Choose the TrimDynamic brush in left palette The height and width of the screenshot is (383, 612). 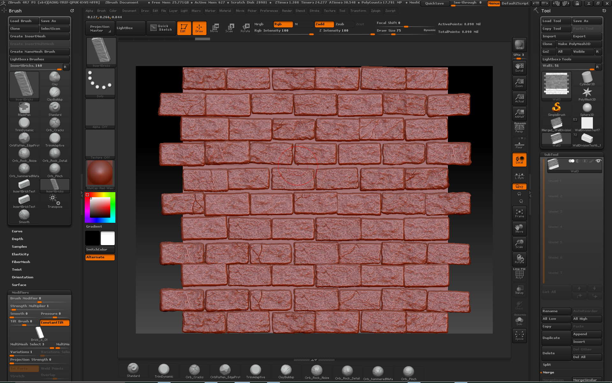(x=24, y=124)
